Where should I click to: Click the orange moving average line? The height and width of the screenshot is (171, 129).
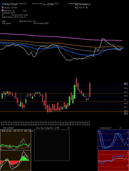pos(61,44)
